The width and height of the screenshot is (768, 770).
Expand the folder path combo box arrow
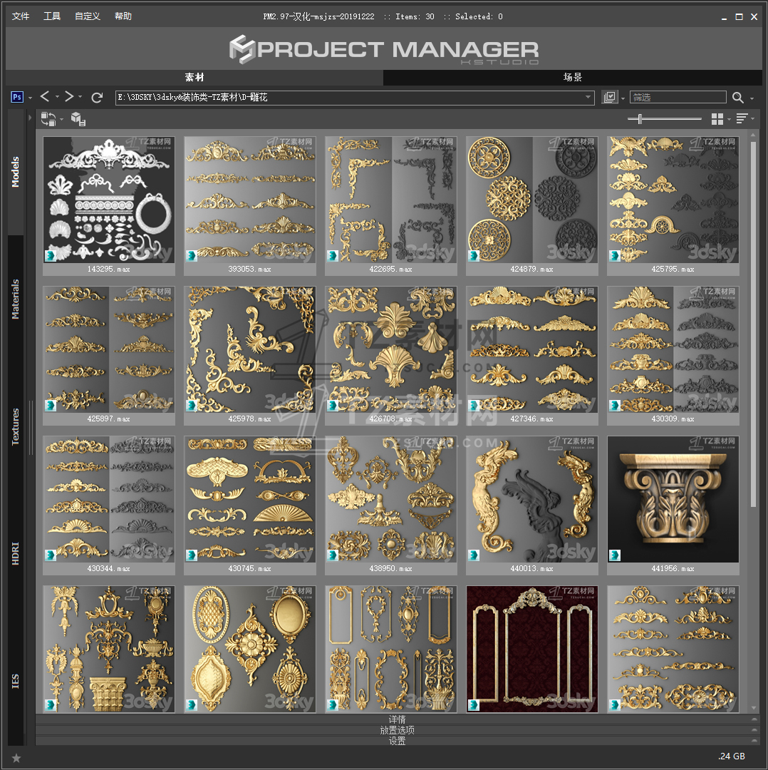588,97
